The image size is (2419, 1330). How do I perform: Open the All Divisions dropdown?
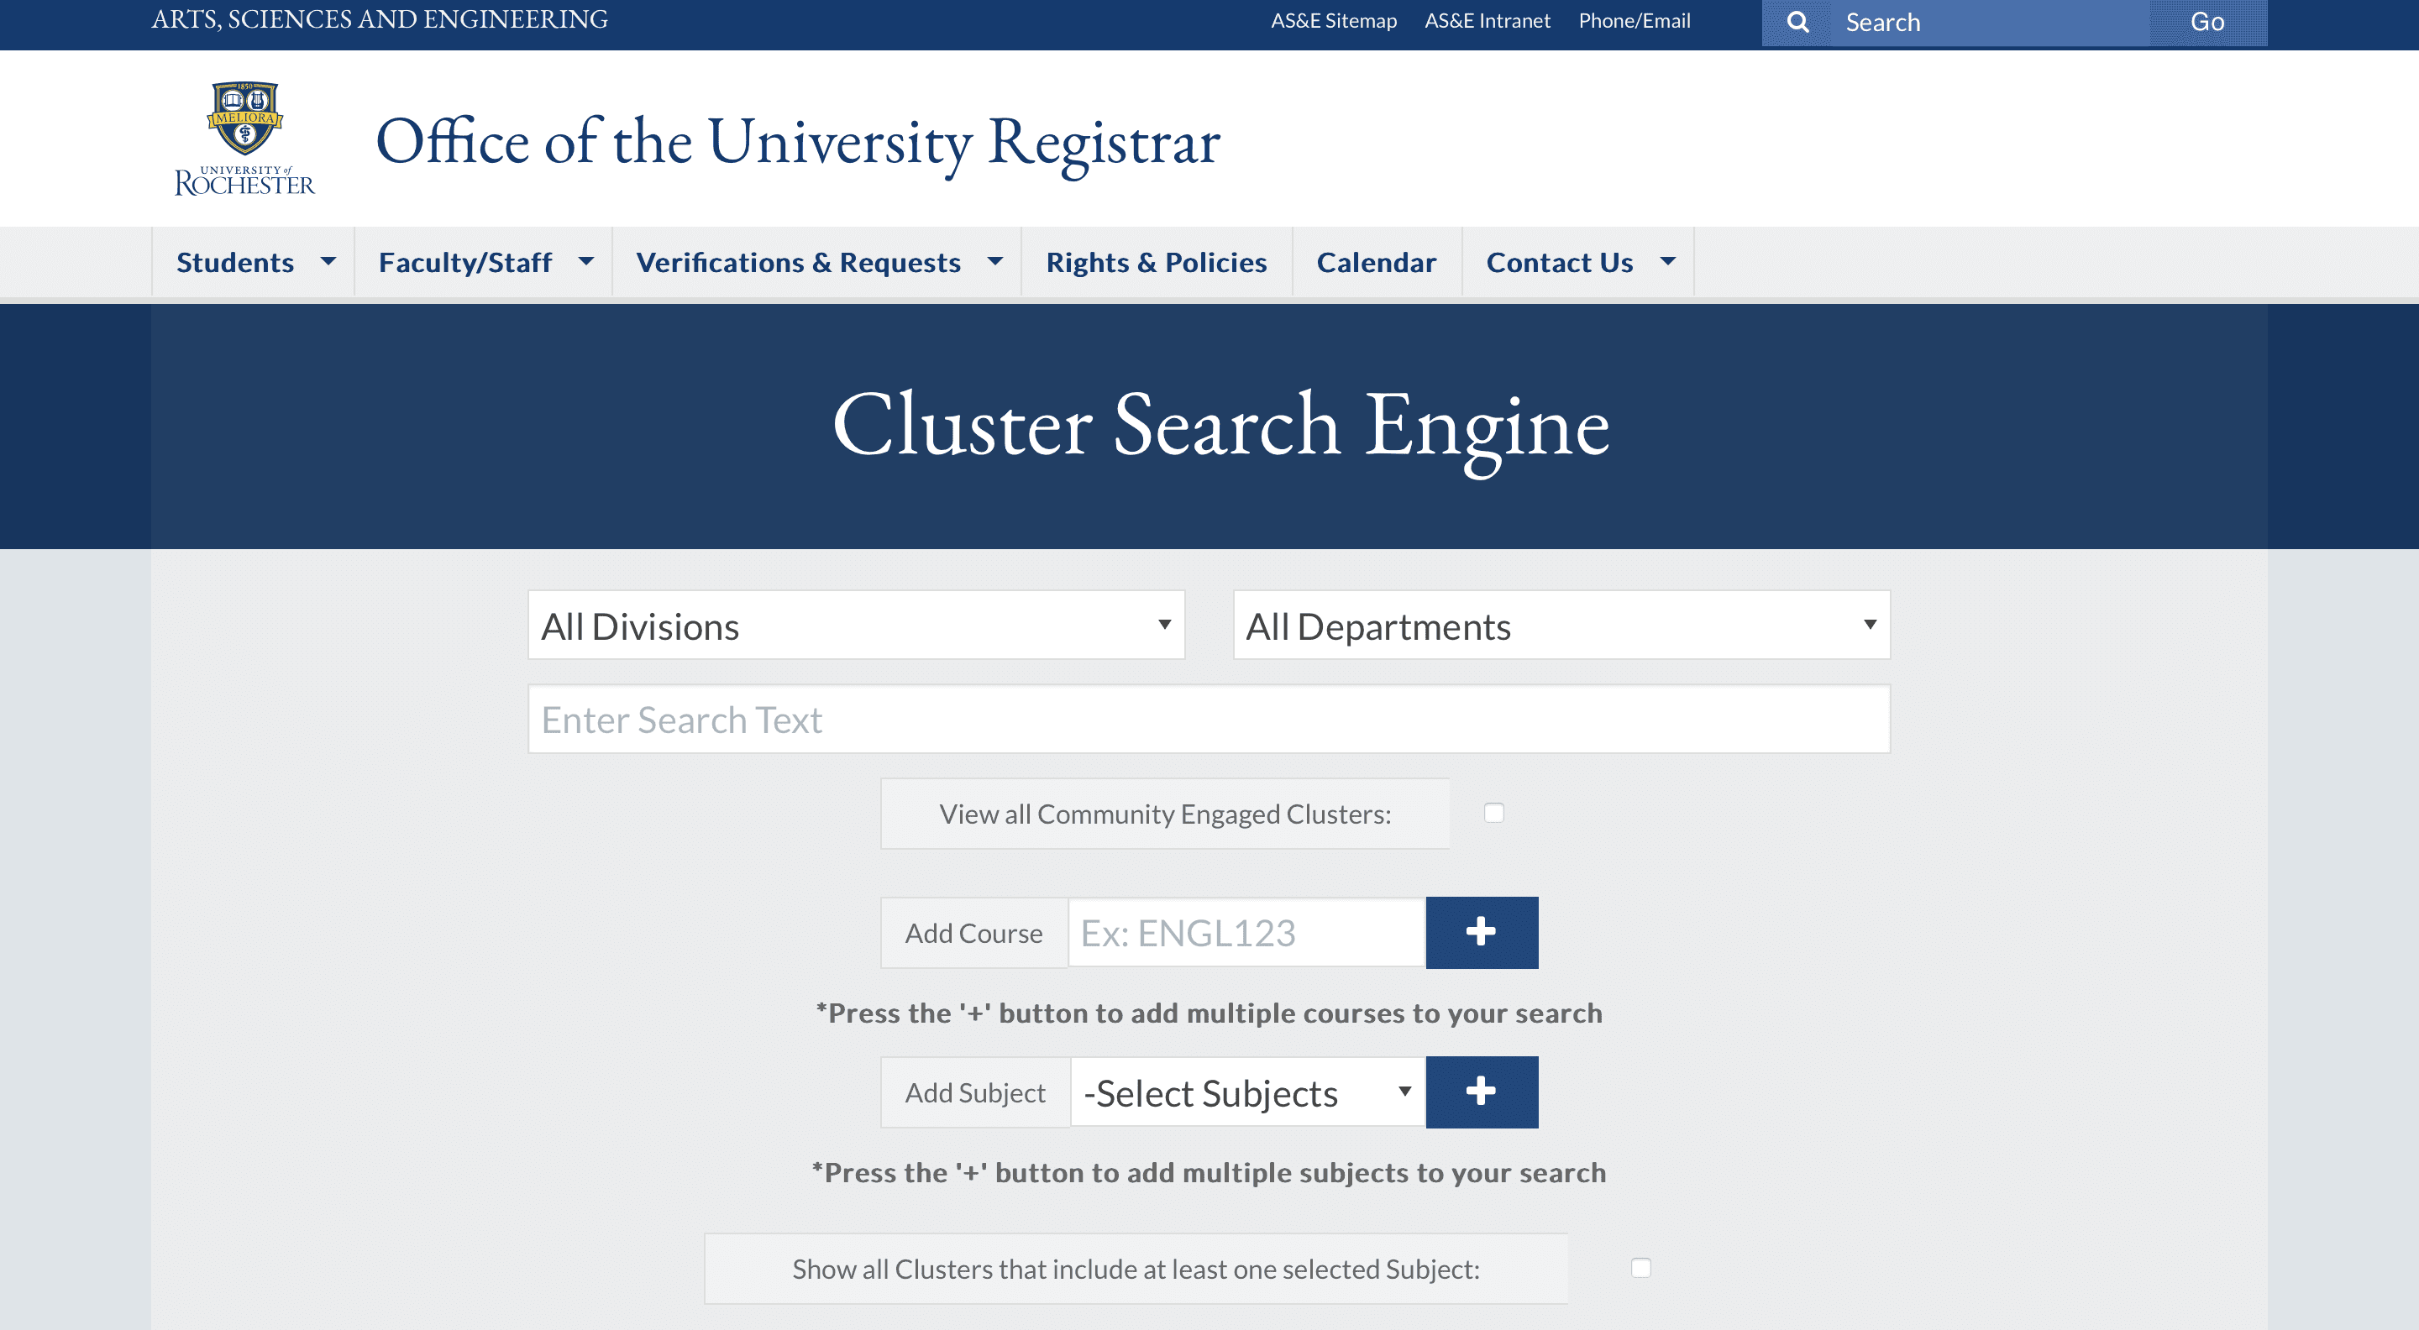[x=856, y=625]
